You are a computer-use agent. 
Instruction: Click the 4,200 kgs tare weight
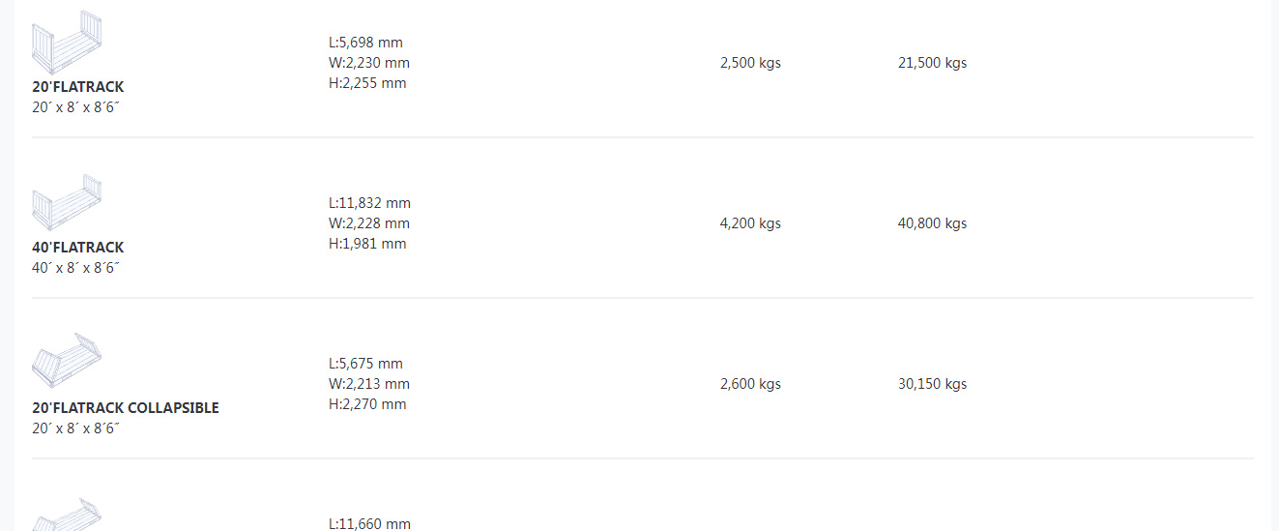pos(750,223)
